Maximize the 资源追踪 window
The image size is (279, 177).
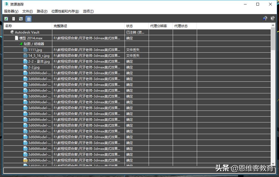[x=258, y=4]
